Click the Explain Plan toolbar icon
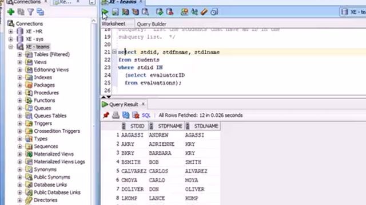Viewport: 366px width, 205px height. [x=125, y=12]
